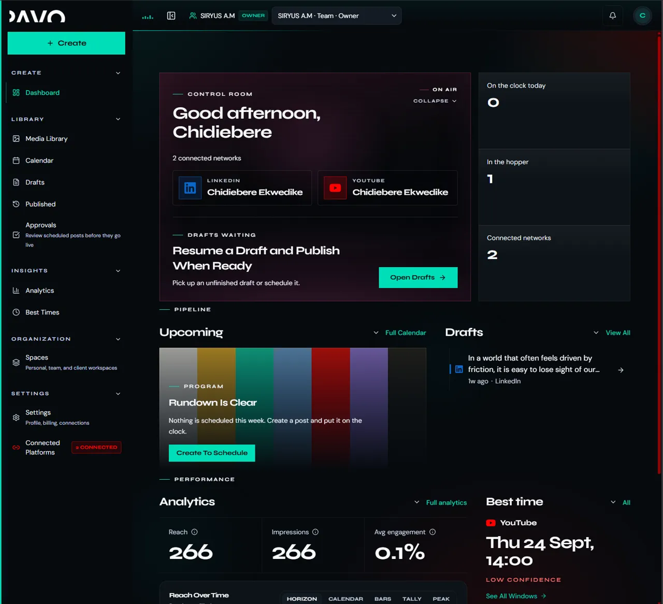Click the Calendar icon in sidebar
This screenshot has height=604, width=663.
16,161
